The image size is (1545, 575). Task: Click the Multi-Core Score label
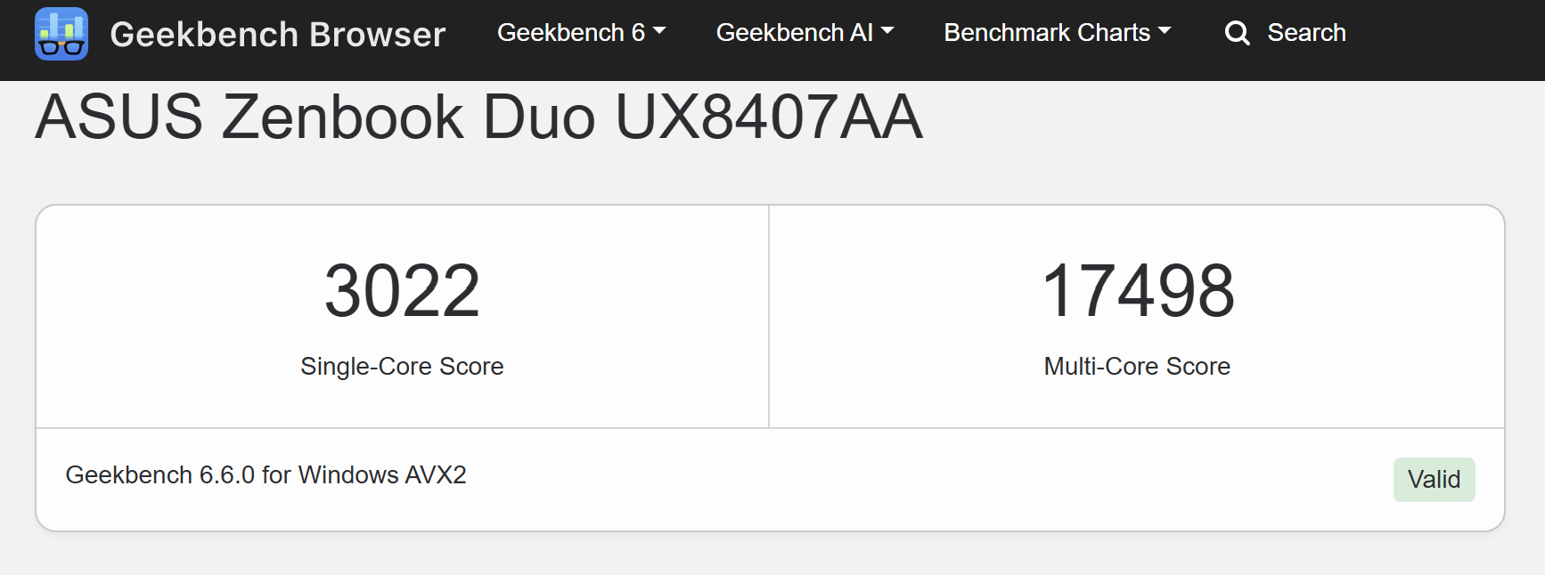(1137, 366)
